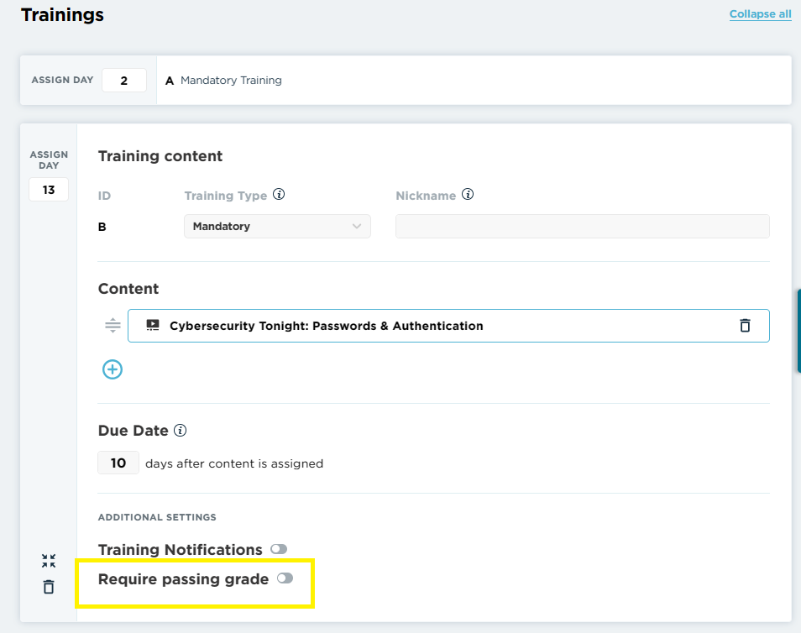Enable Require passing grade switch

[285, 578]
